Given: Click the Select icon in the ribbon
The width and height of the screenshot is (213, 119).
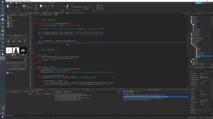Looking at the screenshot, I should coord(31,6).
